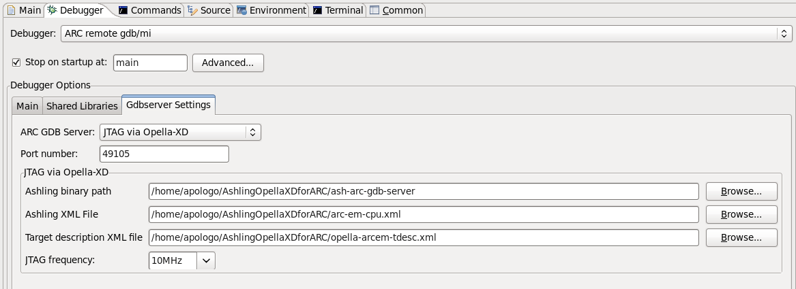
Task: Click the JTAG frequency 10MHz value
Action: (x=173, y=260)
